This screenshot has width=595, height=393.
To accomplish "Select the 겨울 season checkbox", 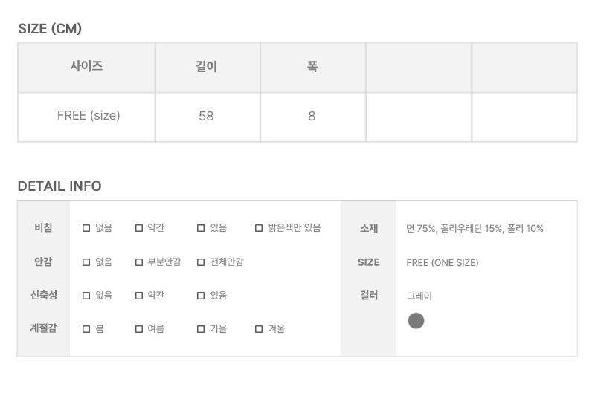I will pos(259,329).
